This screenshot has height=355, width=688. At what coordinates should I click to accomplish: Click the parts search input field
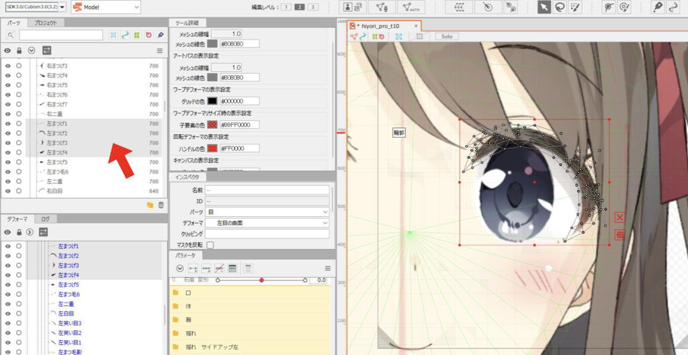(61, 35)
